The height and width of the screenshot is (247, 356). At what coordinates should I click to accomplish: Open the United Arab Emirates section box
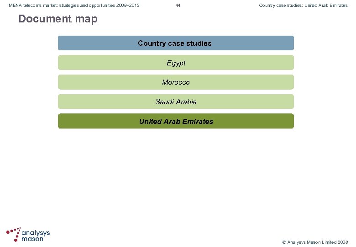tap(176, 121)
